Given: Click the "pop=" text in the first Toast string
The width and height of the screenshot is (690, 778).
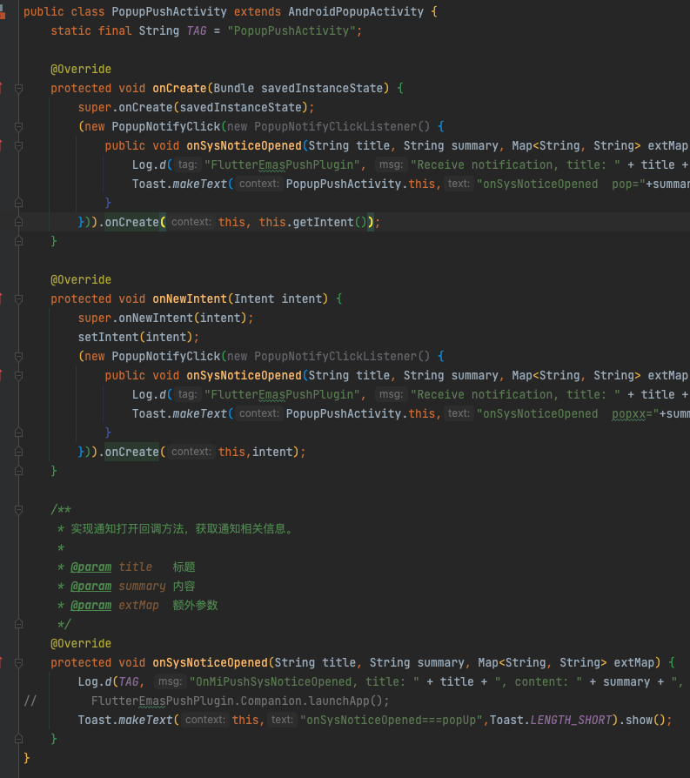Looking at the screenshot, I should (x=628, y=184).
